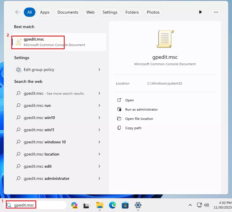Click Copy path in the details pane
This screenshot has height=212, width=232.
tap(133, 128)
